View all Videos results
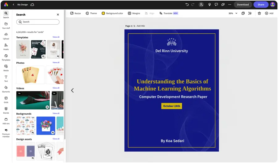Viewport: 278px width, 163px height. (x=56, y=88)
